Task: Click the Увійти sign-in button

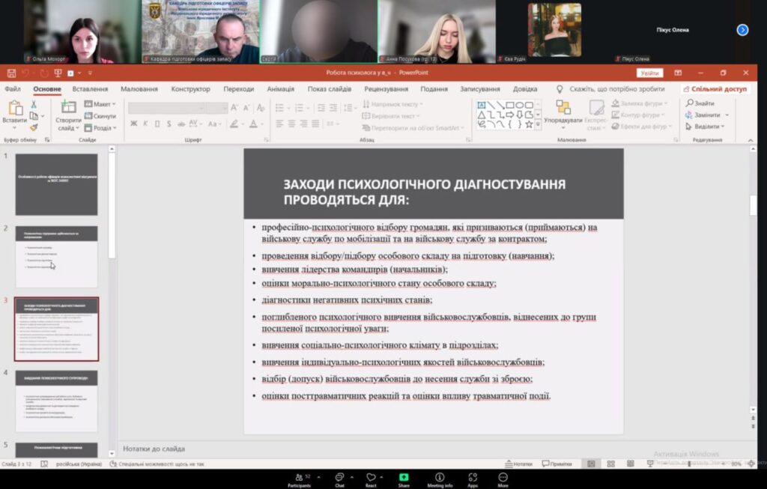Action: pyautogui.click(x=649, y=73)
